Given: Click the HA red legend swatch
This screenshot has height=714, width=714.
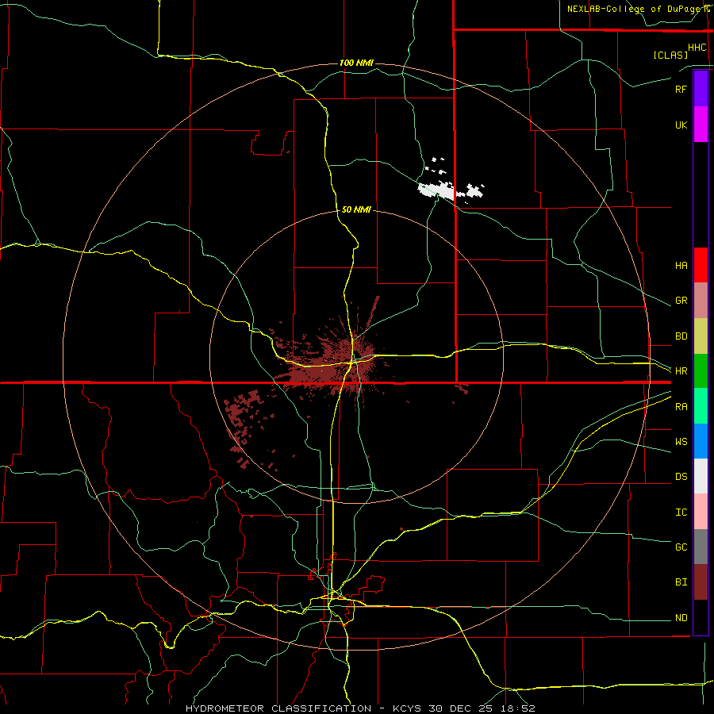Looking at the screenshot, I should click(701, 265).
